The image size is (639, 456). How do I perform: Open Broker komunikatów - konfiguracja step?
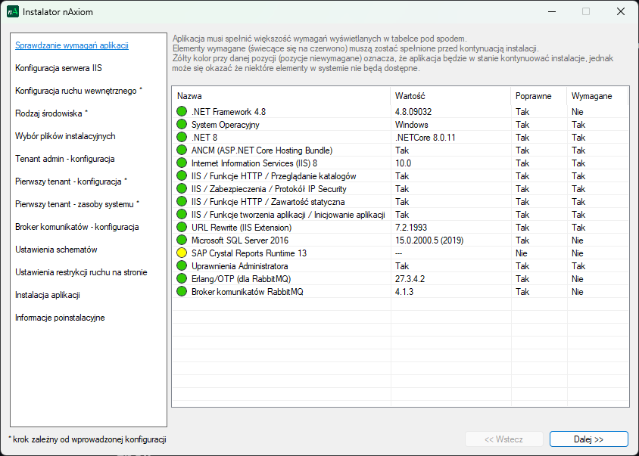click(76, 227)
